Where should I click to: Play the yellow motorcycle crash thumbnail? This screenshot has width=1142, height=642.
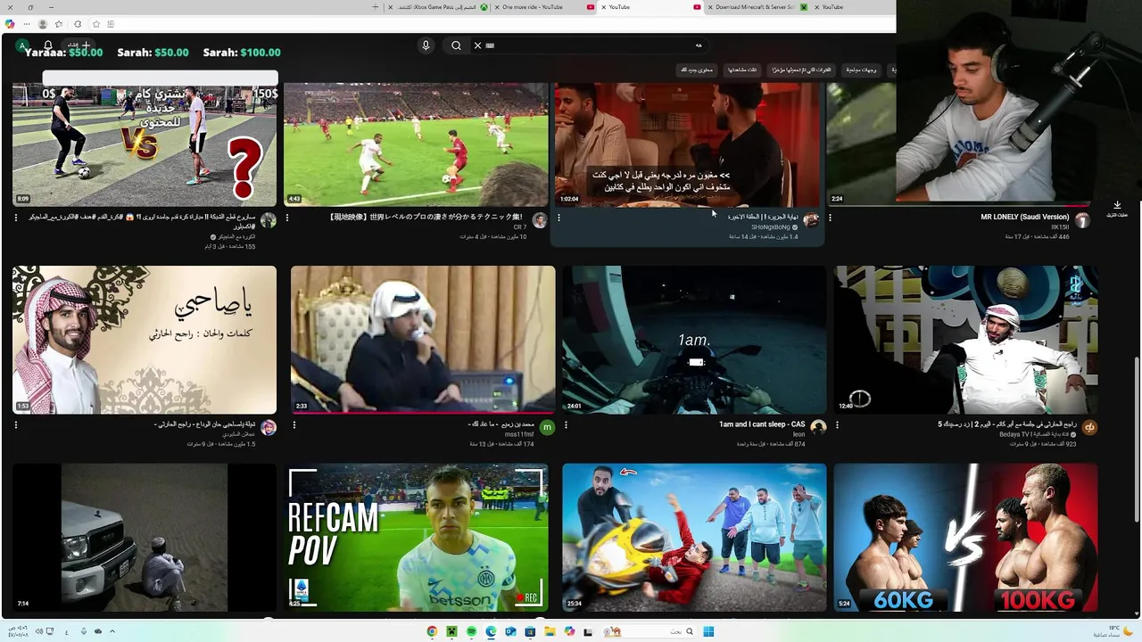[x=694, y=537]
